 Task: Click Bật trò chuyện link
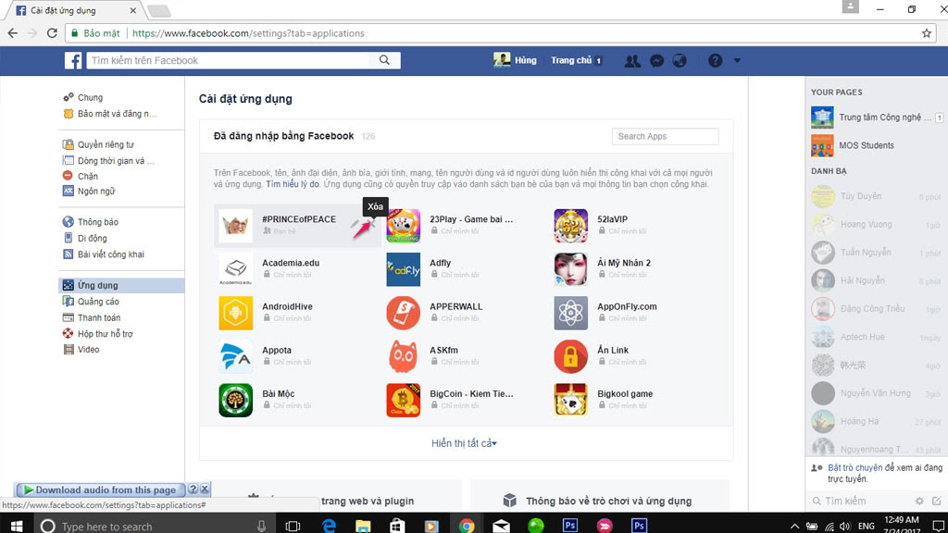(x=854, y=467)
